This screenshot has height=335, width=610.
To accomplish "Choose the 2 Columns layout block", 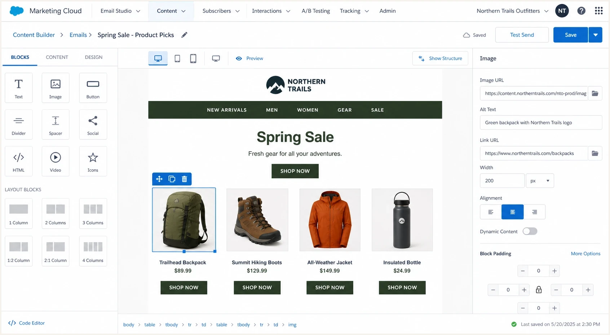I will coord(56,214).
